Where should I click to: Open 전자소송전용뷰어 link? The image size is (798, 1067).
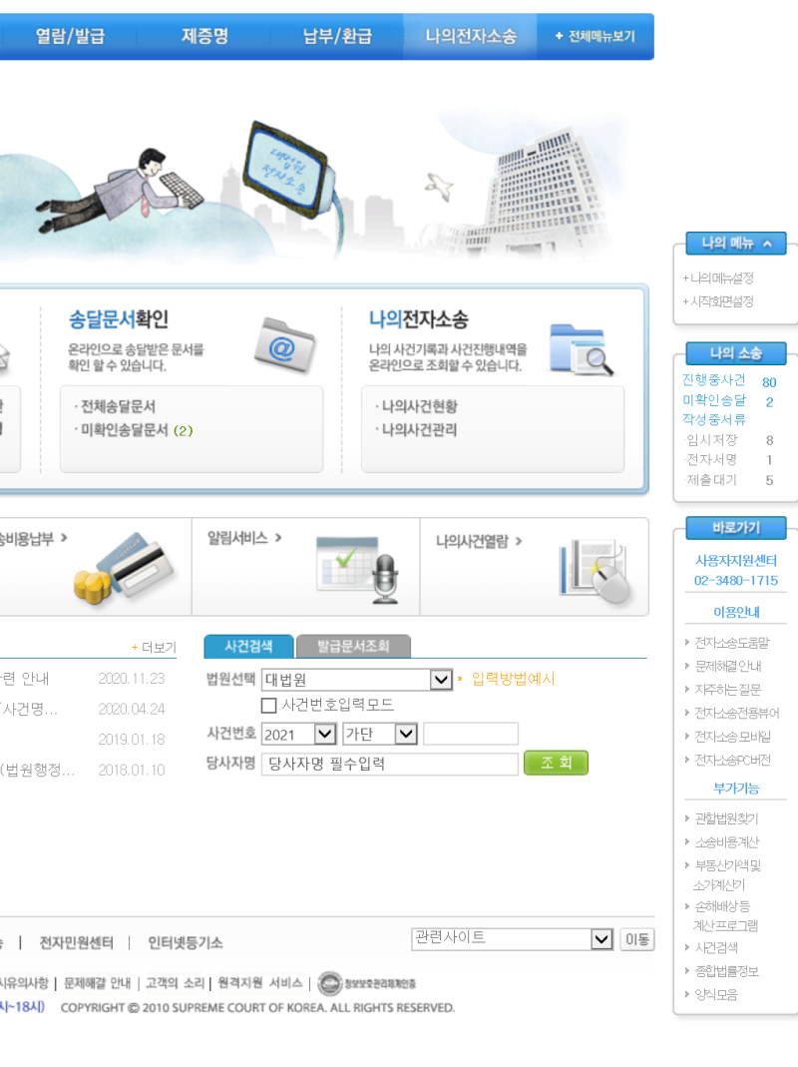[x=736, y=713]
